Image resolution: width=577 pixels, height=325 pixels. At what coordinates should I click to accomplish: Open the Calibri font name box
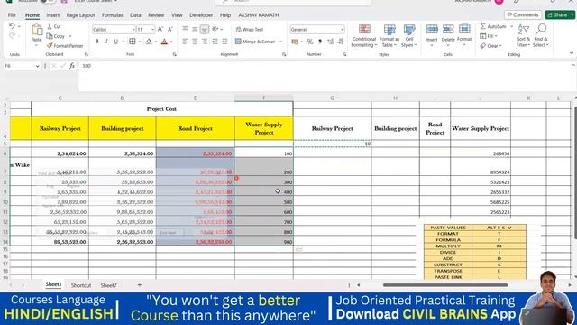pyautogui.click(x=114, y=29)
